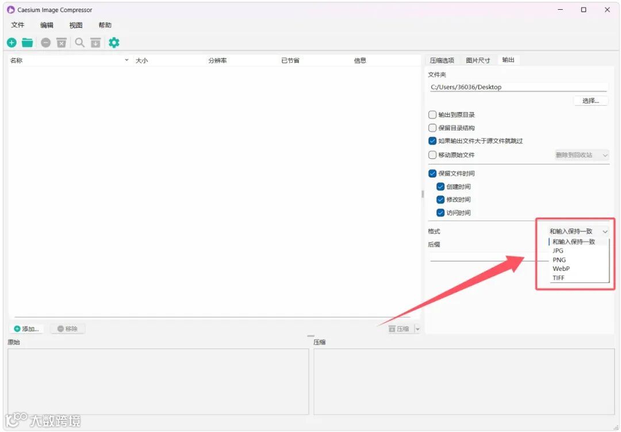Switch to the 图片尺寸 tab
Screen dimensions: 621x432
point(478,60)
